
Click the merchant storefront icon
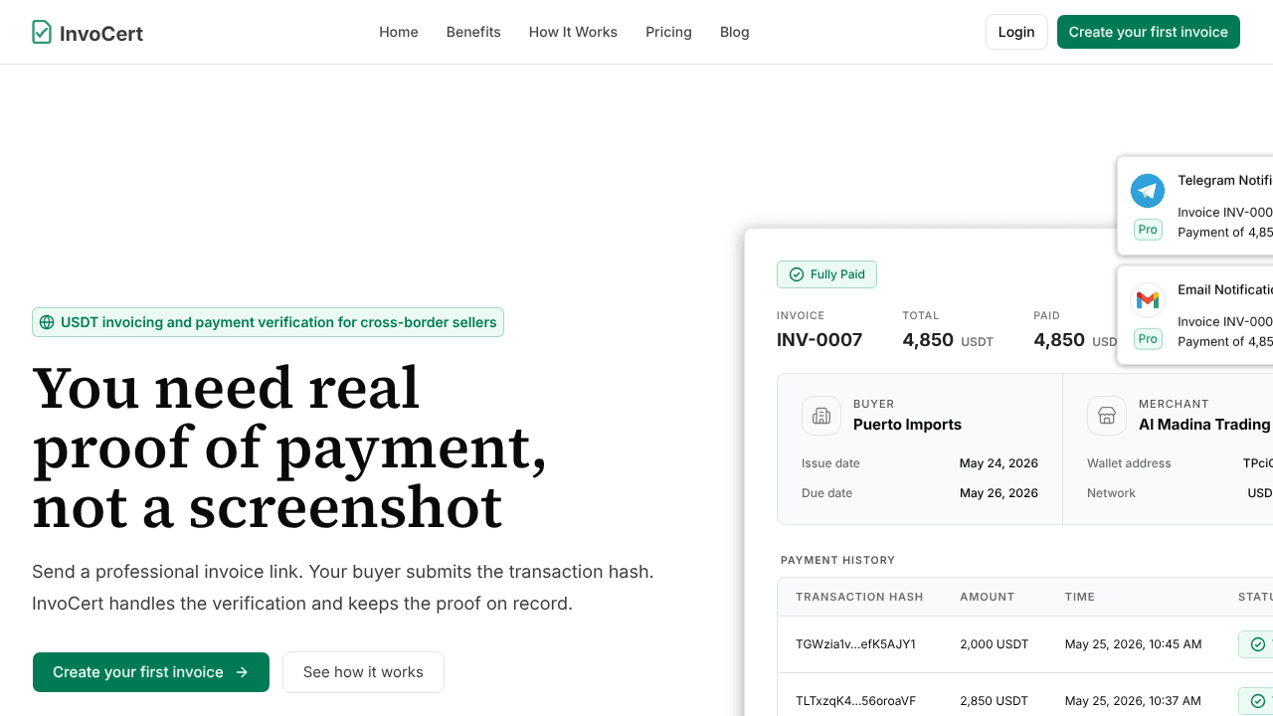point(1107,416)
